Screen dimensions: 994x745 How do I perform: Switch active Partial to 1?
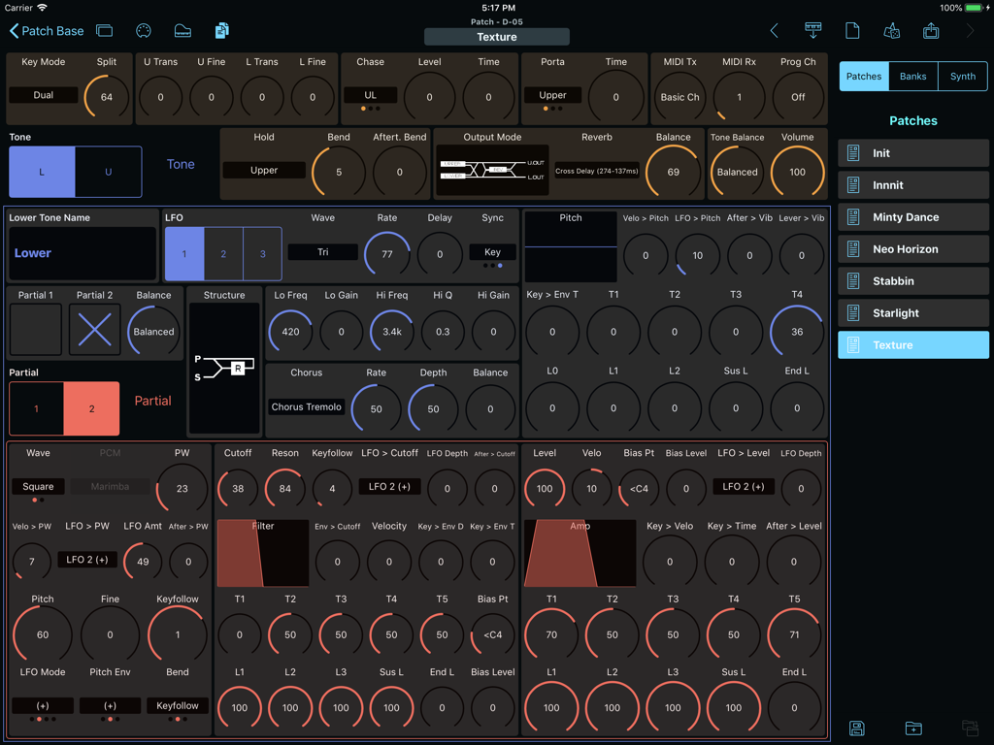(x=37, y=408)
